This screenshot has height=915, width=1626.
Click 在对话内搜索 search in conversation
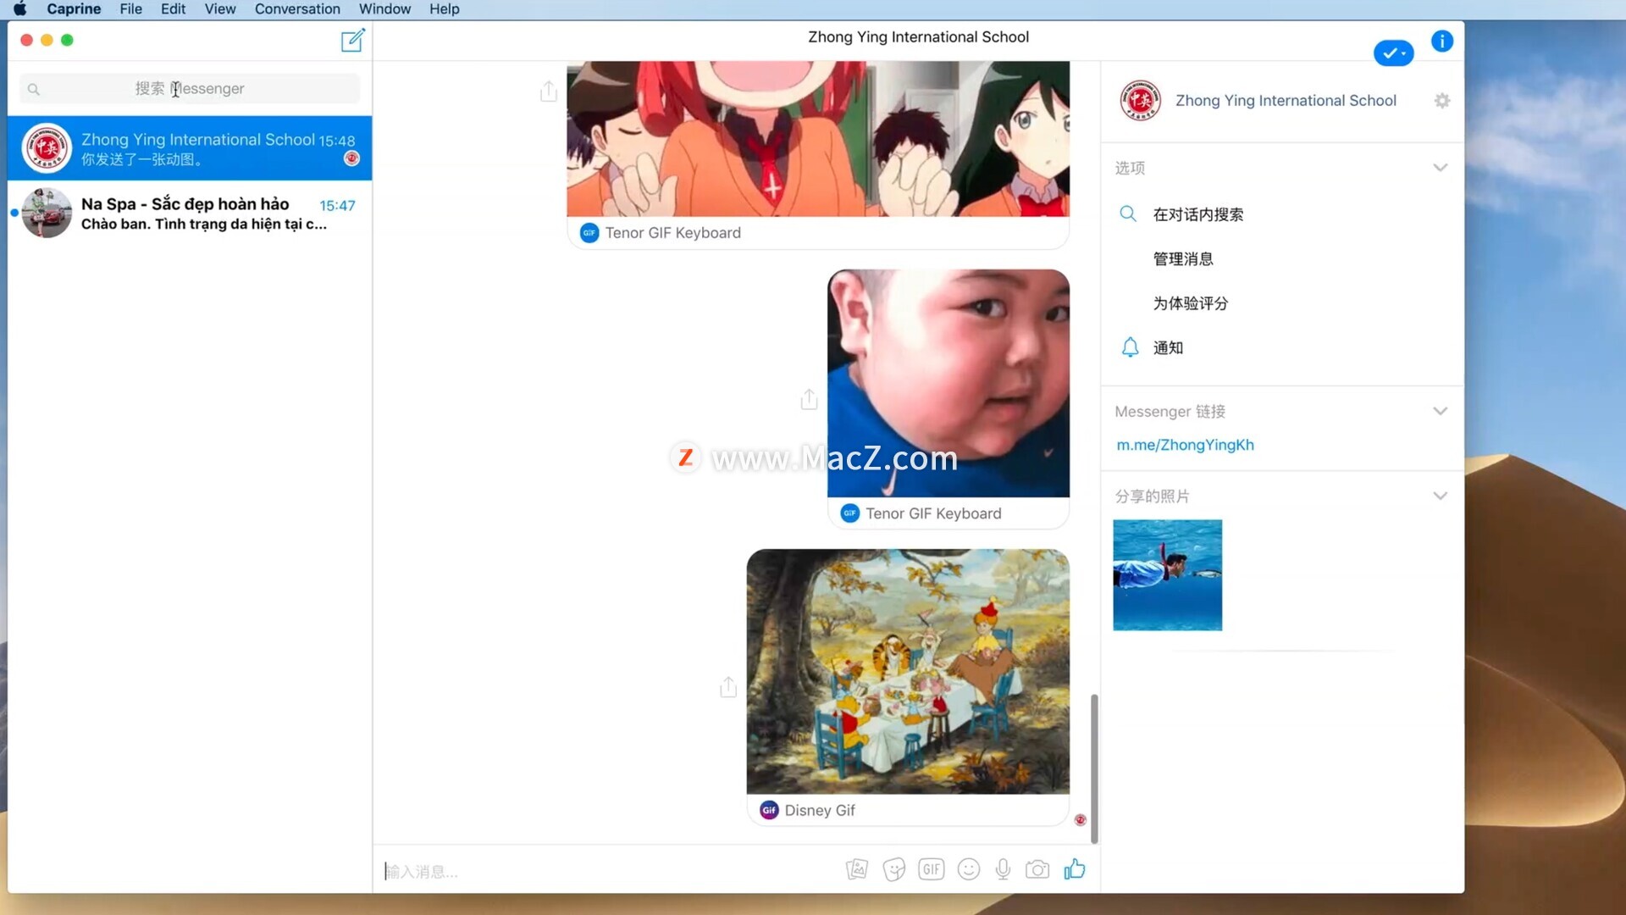[1197, 214]
